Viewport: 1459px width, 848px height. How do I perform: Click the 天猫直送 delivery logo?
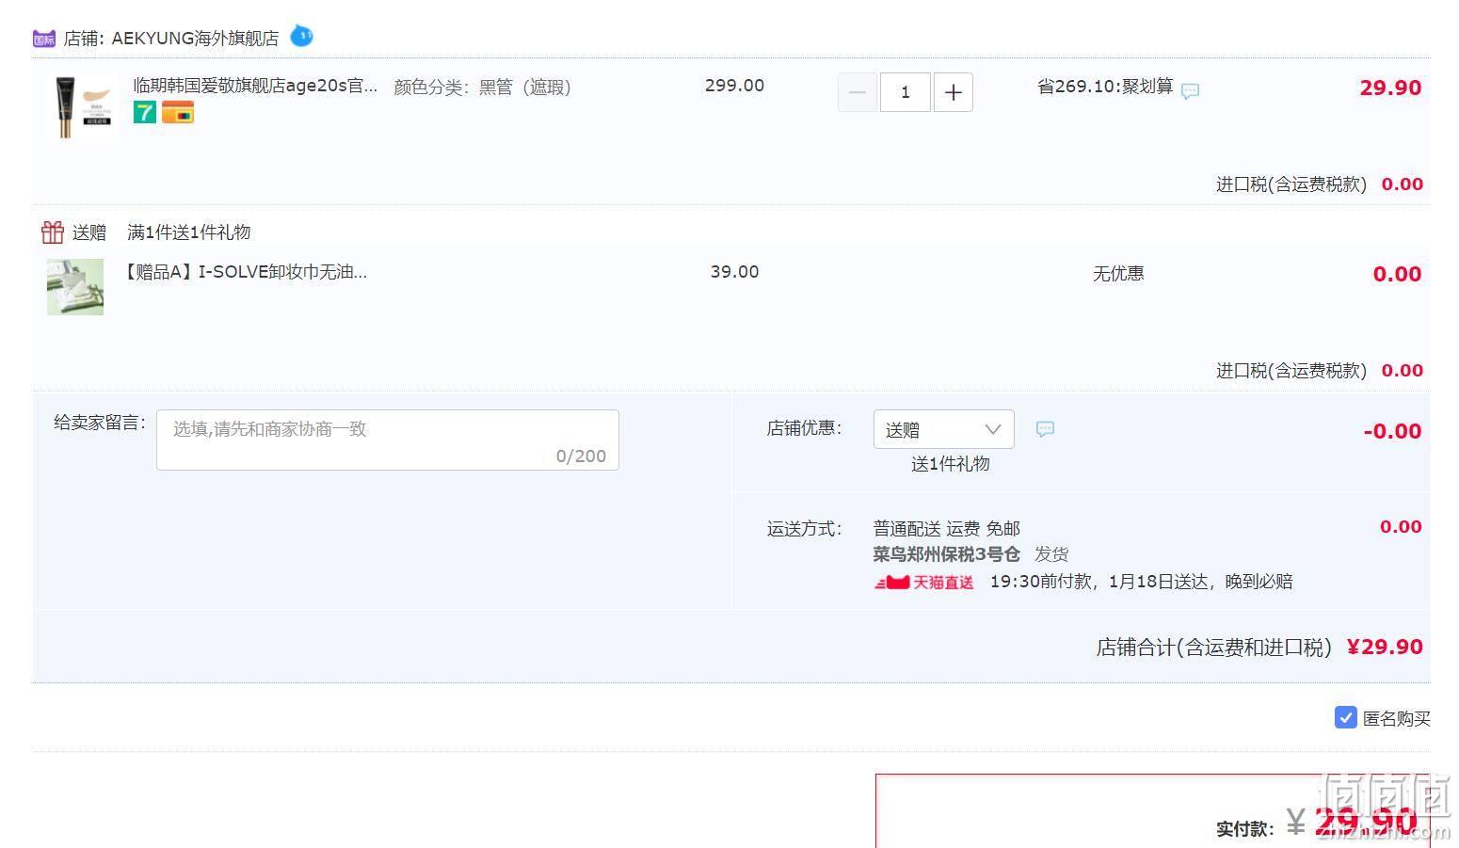click(x=923, y=583)
